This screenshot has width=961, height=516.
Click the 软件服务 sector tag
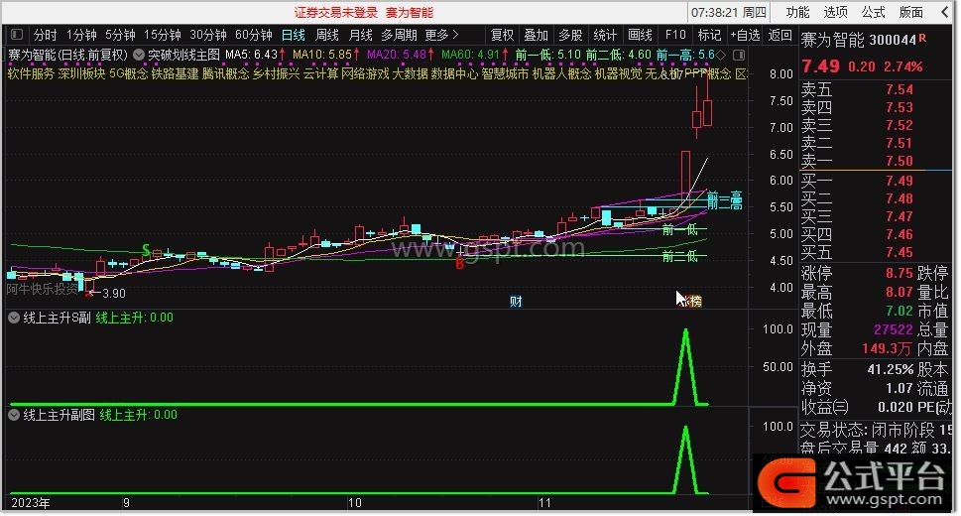point(31,74)
